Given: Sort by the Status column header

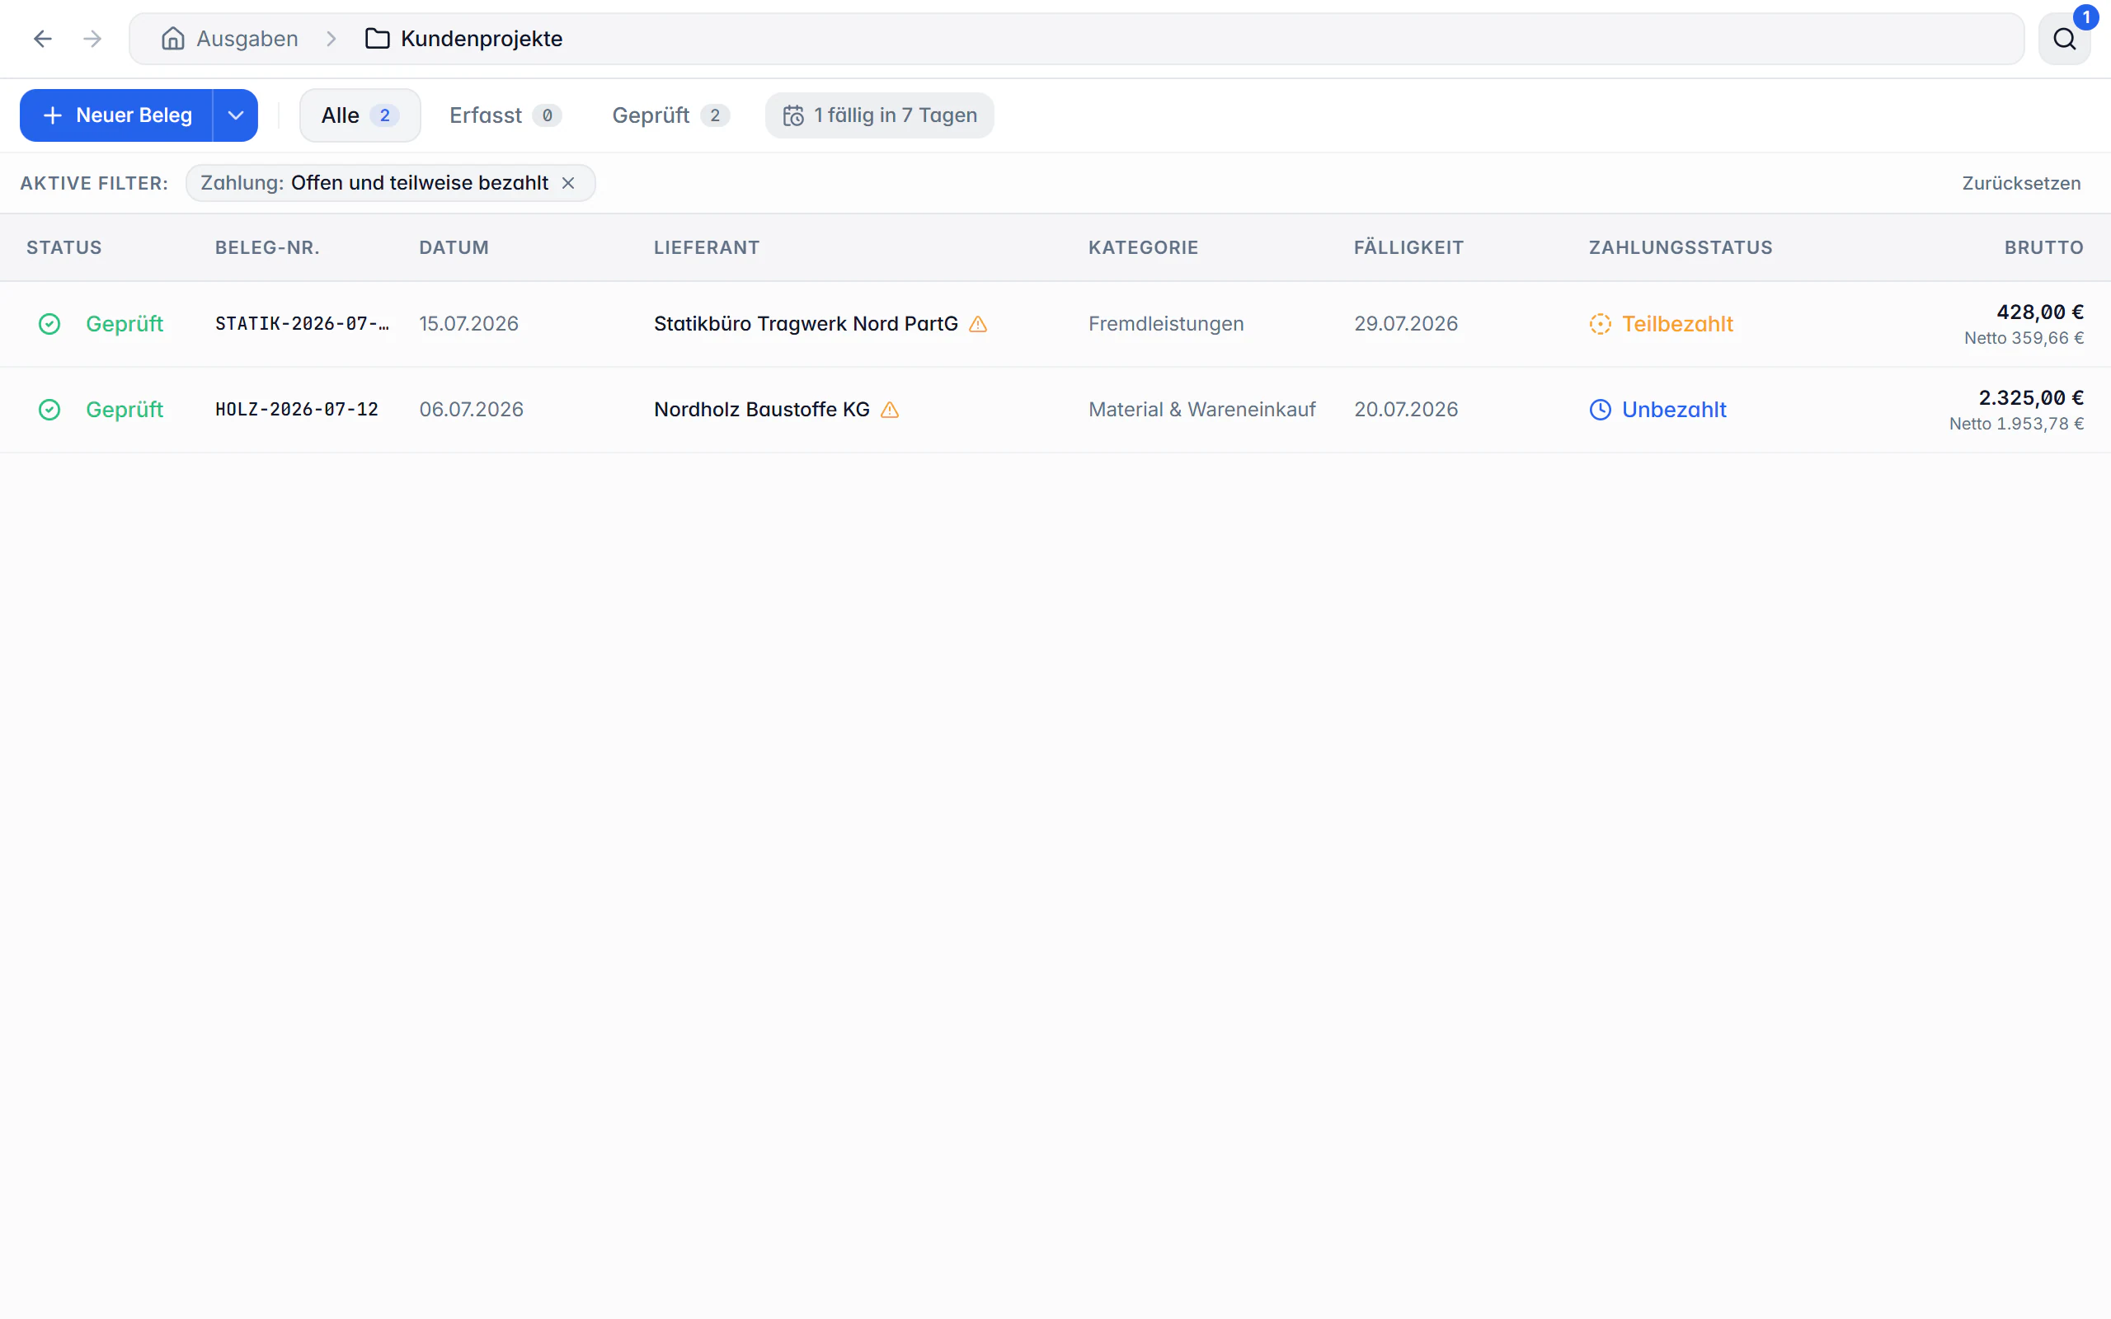Looking at the screenshot, I should pyautogui.click(x=63, y=248).
